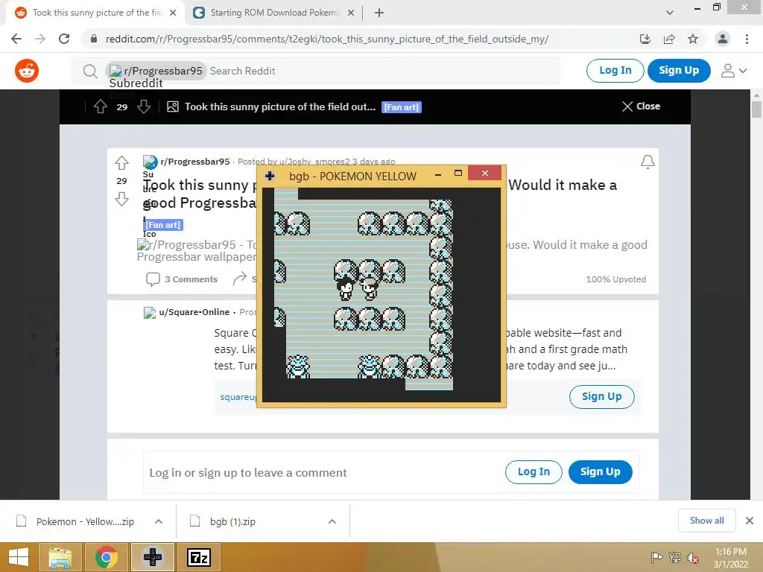Go back with the browser back arrow
Screen dimensions: 763x572
[x=16, y=39]
